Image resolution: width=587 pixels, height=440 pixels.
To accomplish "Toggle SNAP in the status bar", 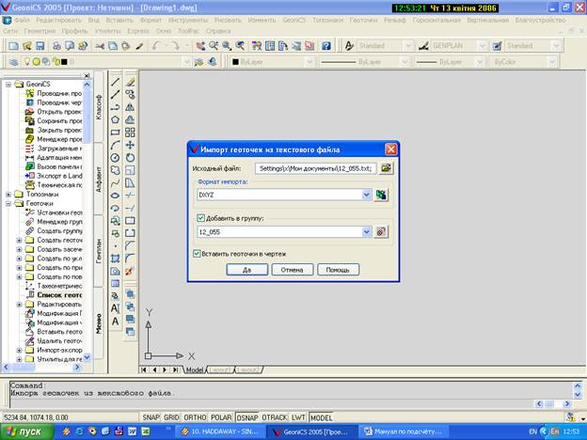I will point(151,417).
